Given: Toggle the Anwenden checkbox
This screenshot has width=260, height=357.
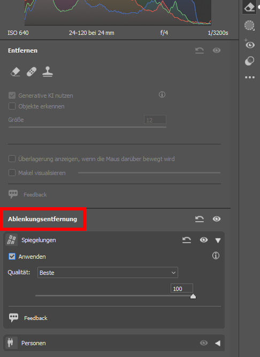Looking at the screenshot, I should tap(12, 257).
